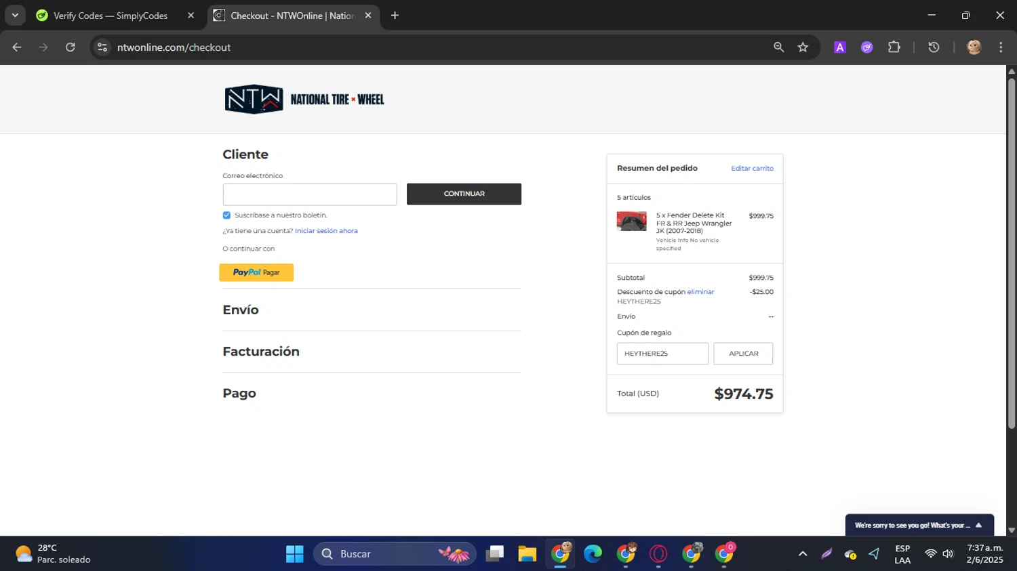Image resolution: width=1017 pixels, height=571 pixels.
Task: Click the NTW National Tire Wheel logo
Action: click(304, 100)
